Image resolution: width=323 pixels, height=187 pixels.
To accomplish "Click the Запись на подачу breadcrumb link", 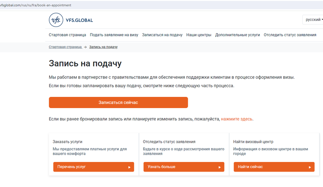I will [103, 47].
